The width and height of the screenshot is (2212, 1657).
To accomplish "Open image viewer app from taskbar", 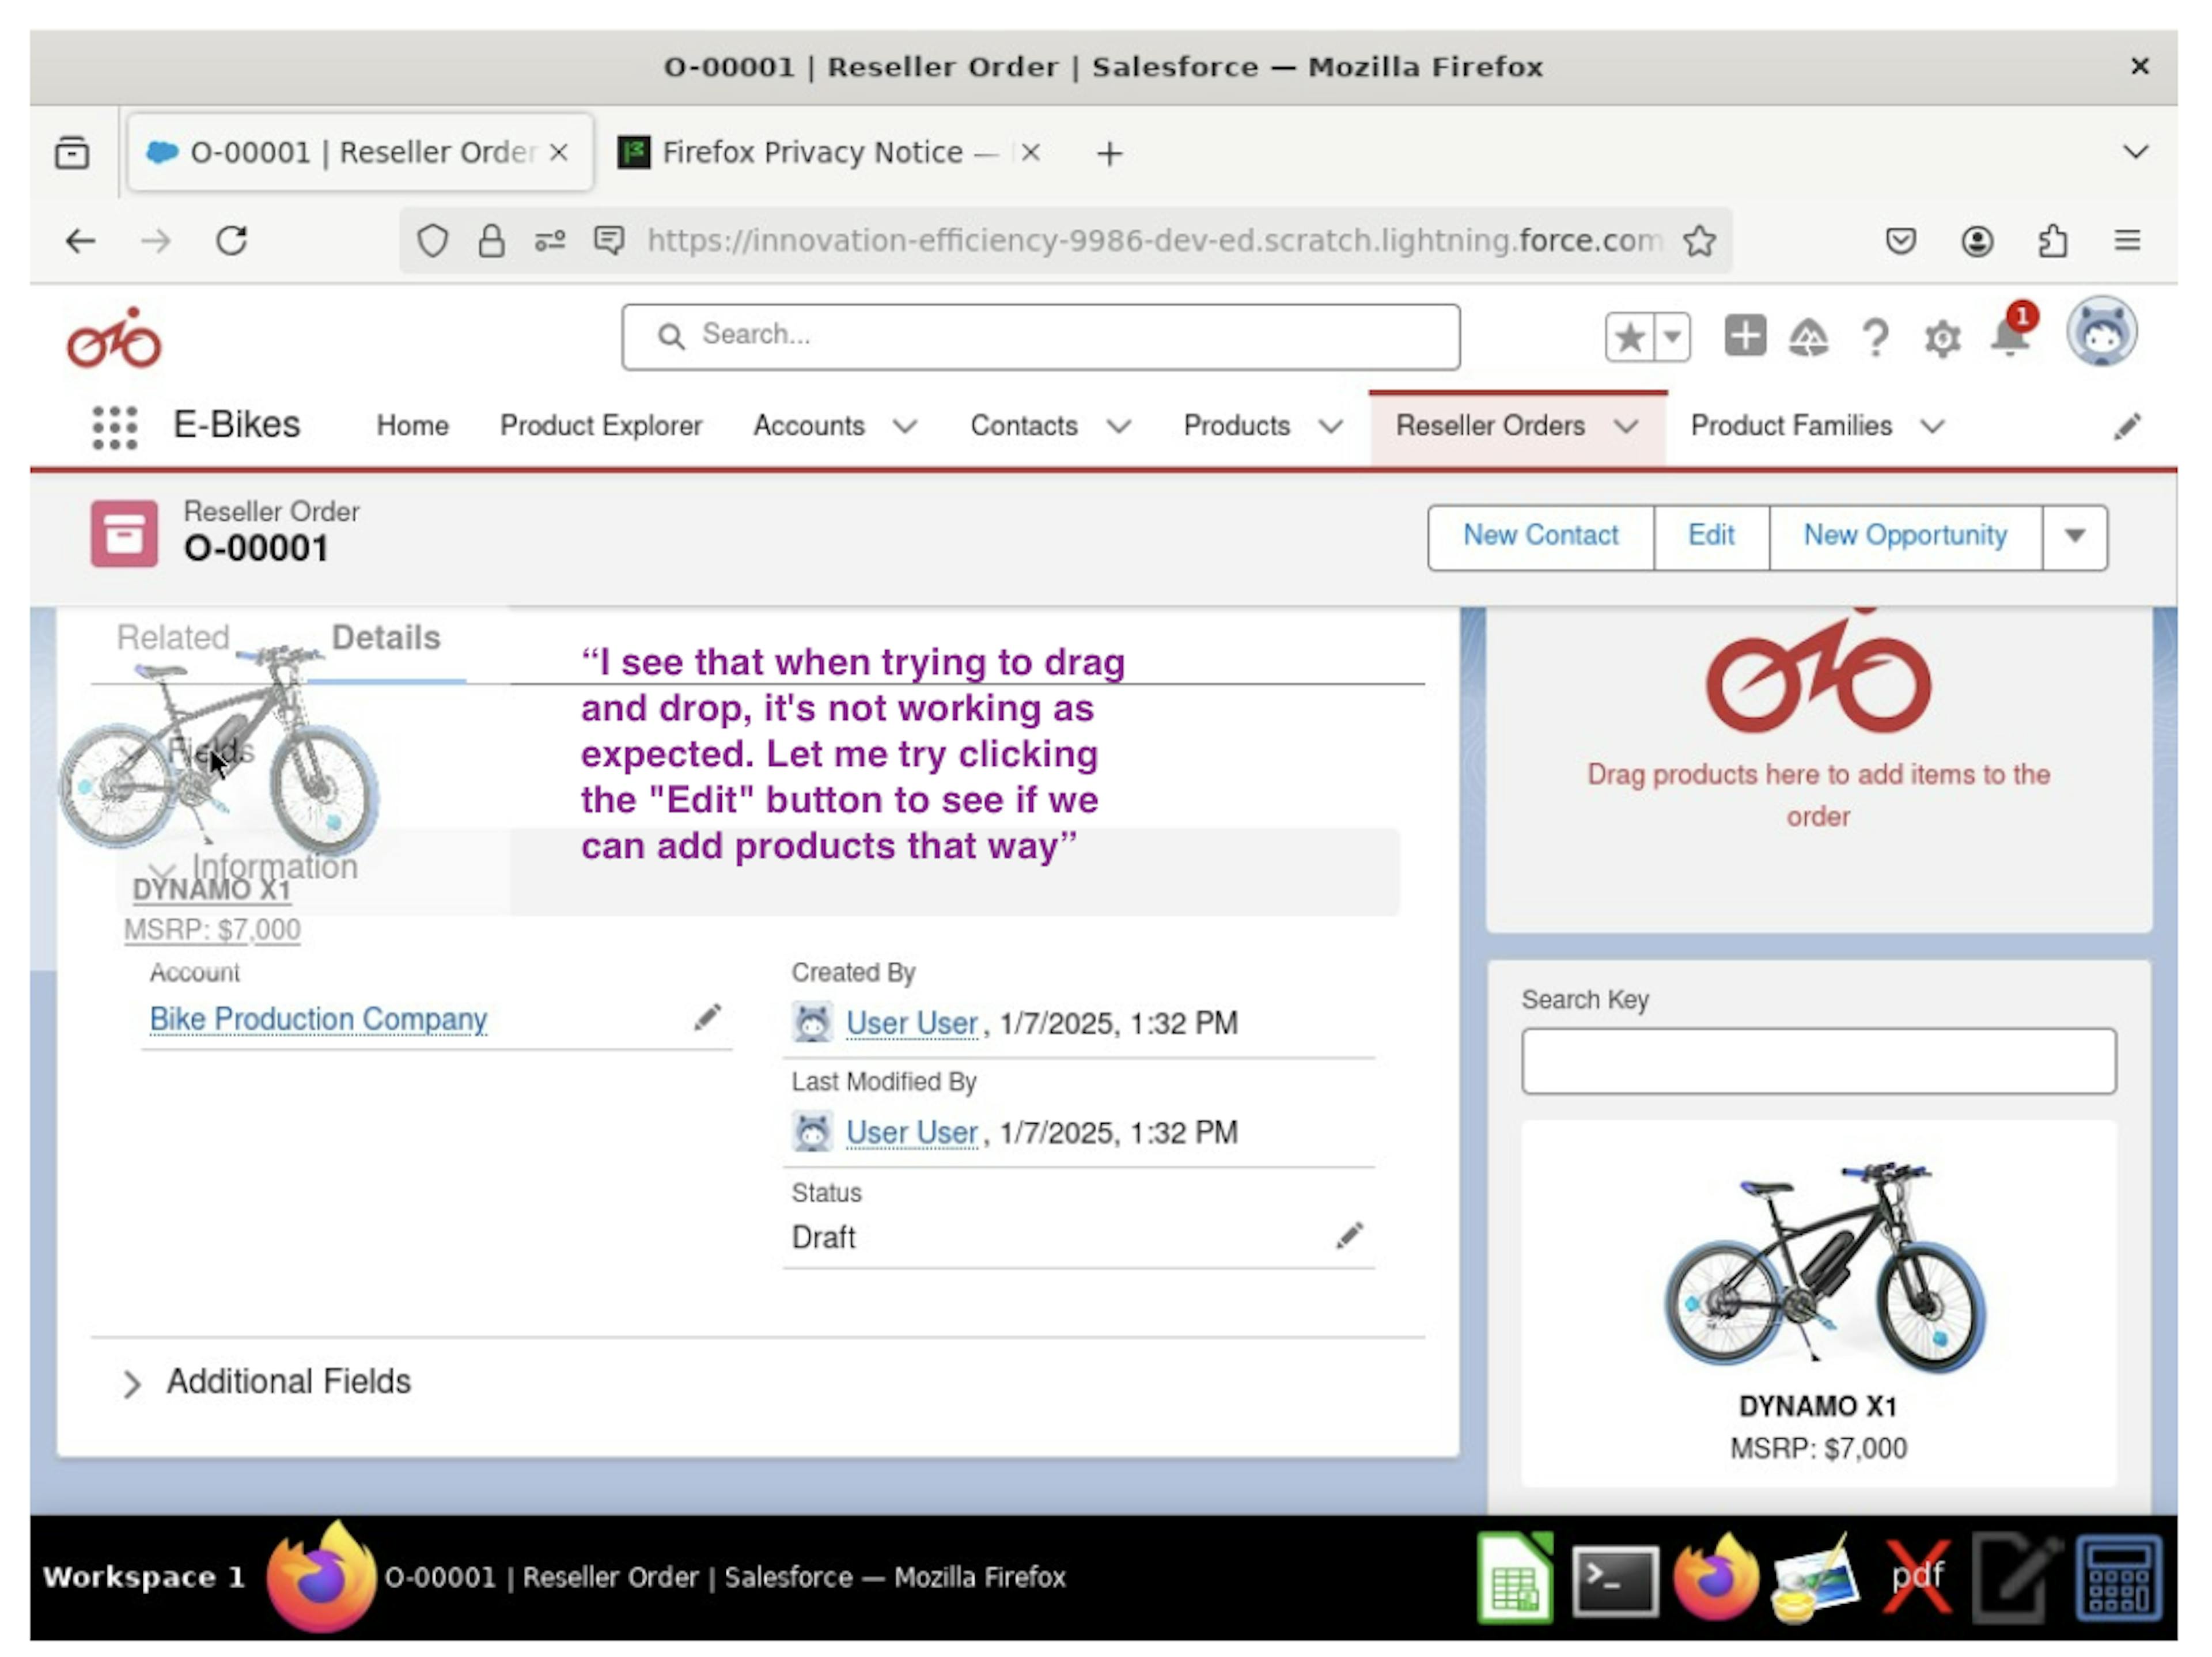I will 1815,1579.
